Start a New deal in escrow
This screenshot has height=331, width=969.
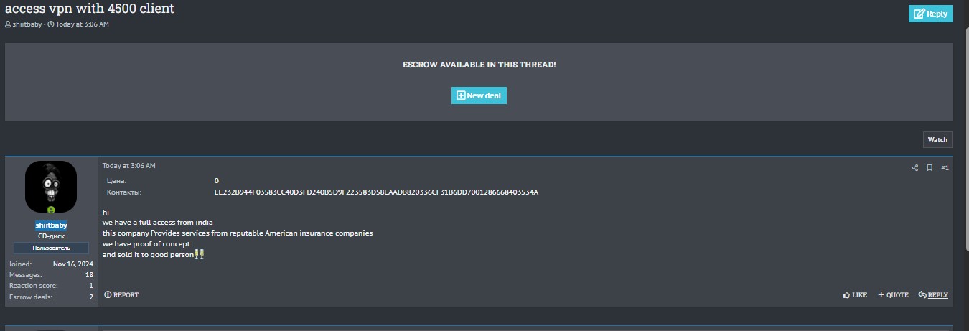(x=479, y=95)
